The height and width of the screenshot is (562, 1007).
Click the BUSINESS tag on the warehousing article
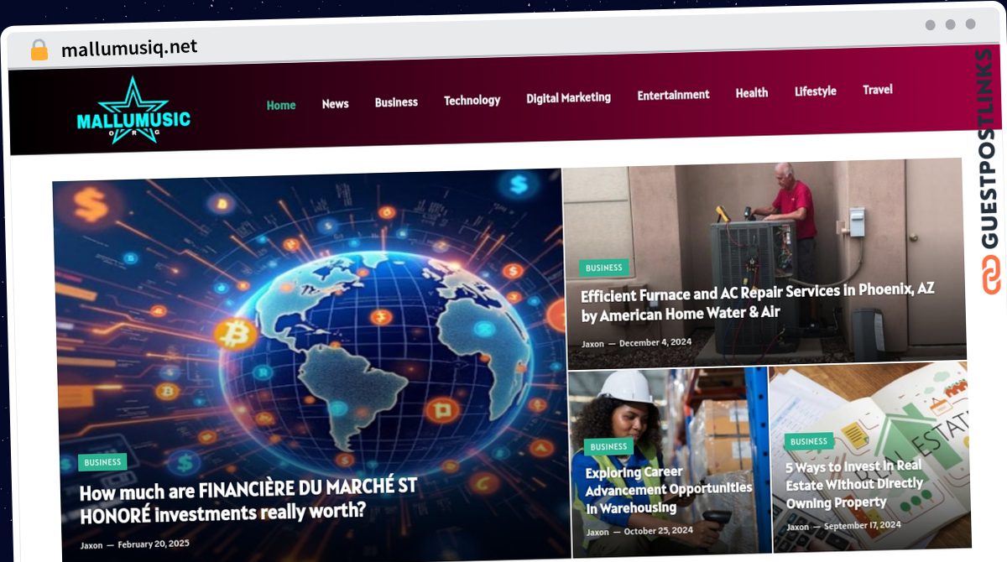click(608, 447)
